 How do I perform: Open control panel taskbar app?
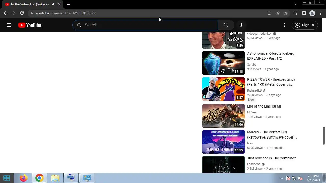pyautogui.click(x=87, y=178)
